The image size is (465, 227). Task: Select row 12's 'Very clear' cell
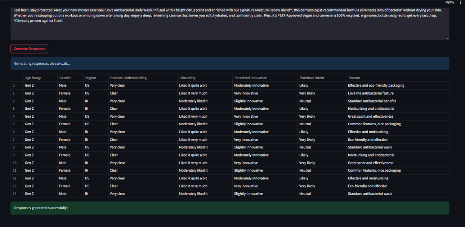(x=143, y=178)
